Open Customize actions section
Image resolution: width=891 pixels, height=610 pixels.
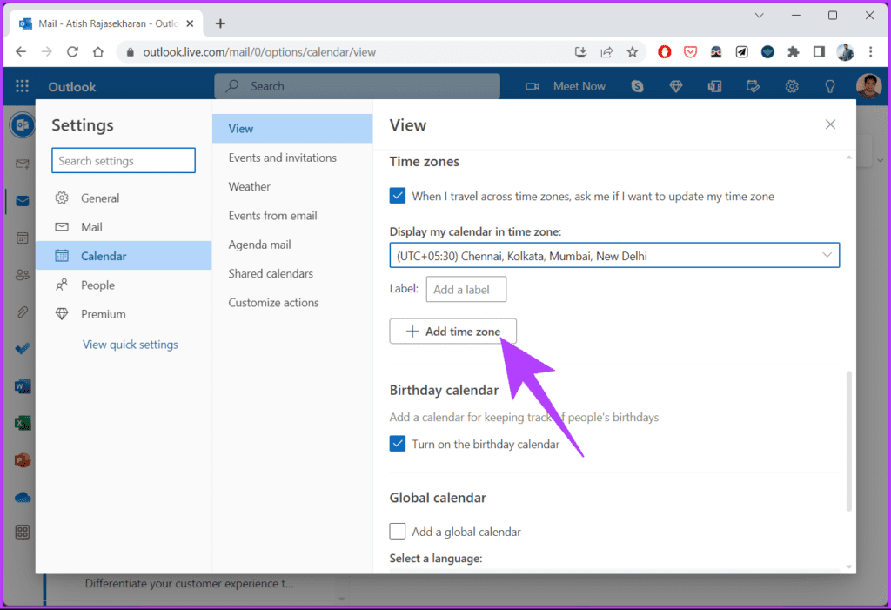[x=292, y=303]
